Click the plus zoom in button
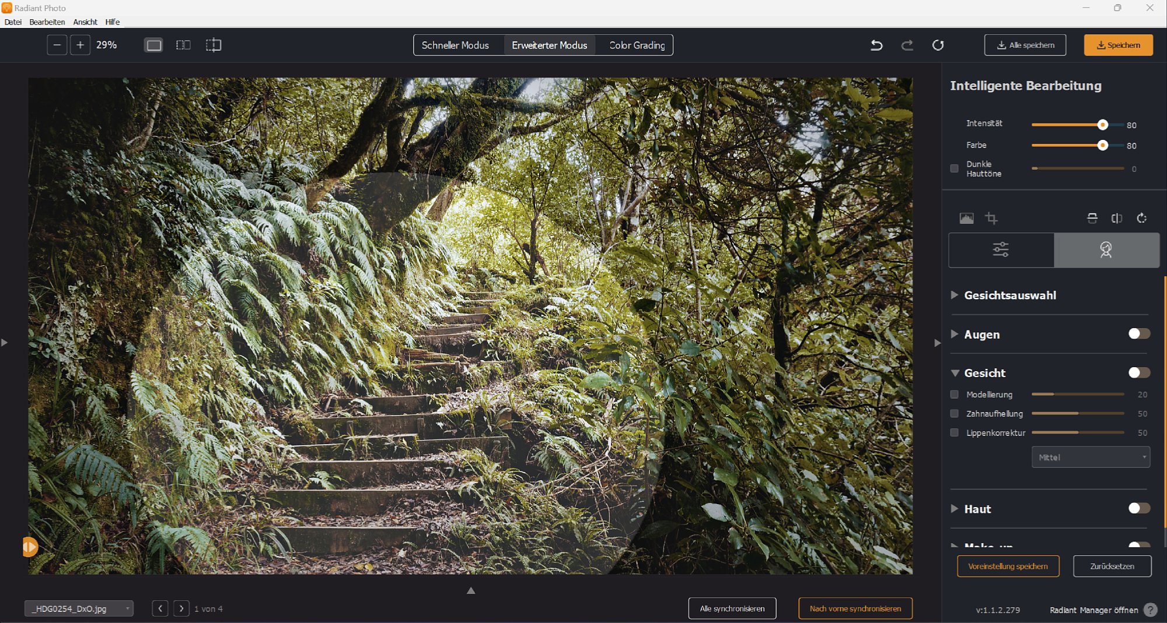 click(x=80, y=45)
